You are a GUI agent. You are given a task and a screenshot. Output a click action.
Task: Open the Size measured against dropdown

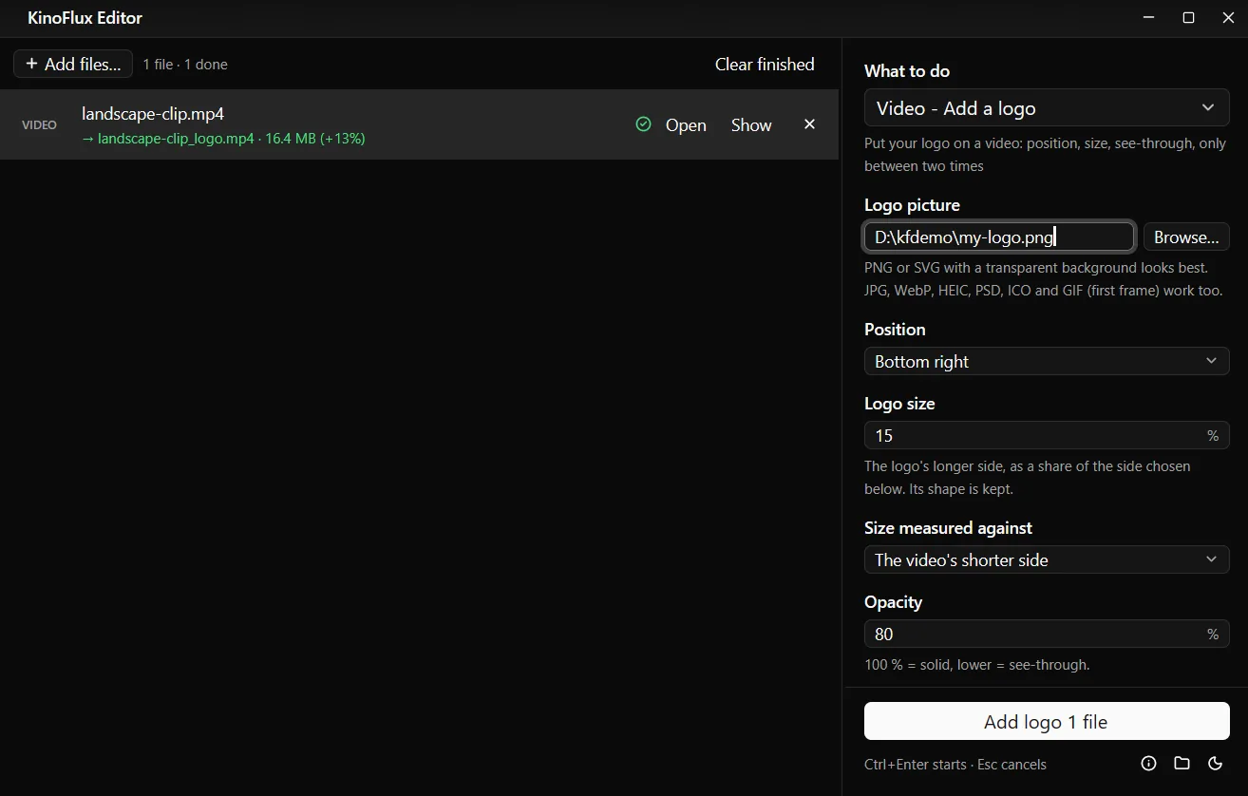[x=1047, y=559]
